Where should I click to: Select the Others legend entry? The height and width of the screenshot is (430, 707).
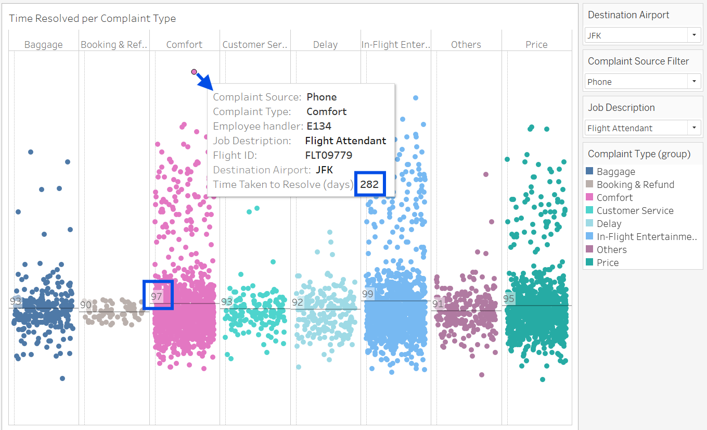click(x=611, y=250)
